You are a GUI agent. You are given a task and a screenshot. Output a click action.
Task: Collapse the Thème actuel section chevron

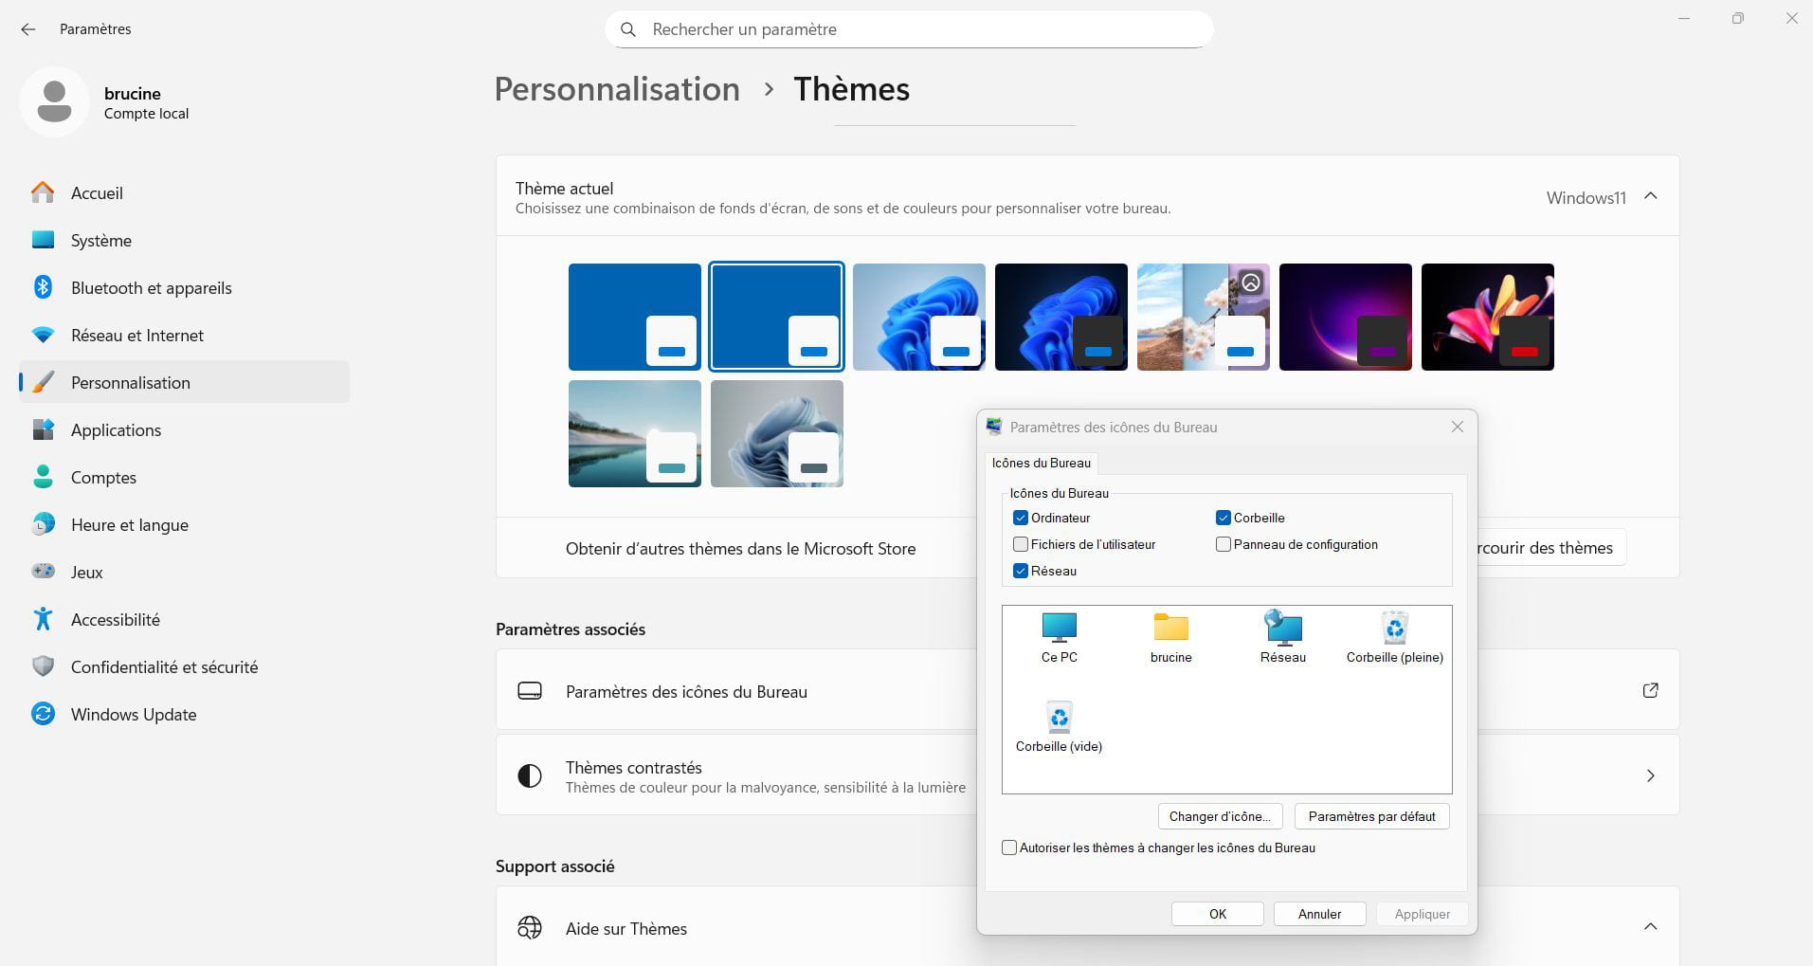click(x=1650, y=196)
